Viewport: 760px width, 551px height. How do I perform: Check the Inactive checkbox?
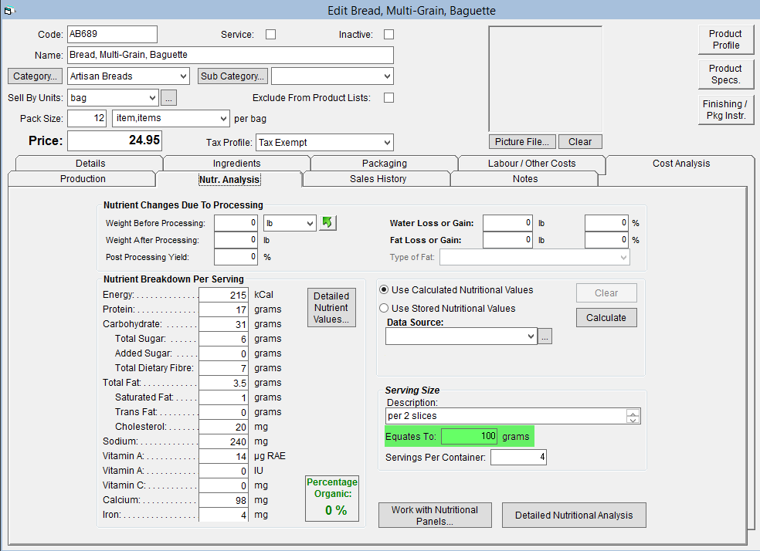tap(388, 35)
